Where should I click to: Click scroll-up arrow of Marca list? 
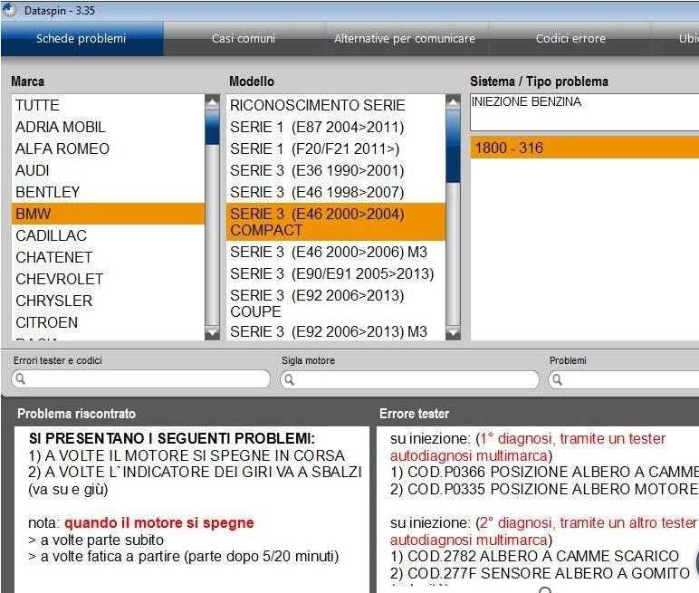pyautogui.click(x=212, y=102)
